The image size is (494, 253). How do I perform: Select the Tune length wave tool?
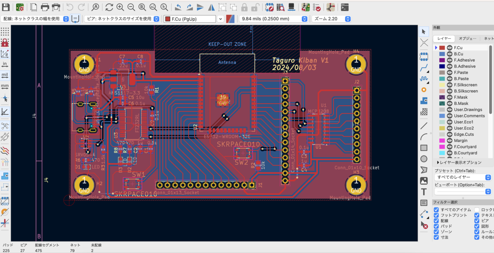coord(424,78)
